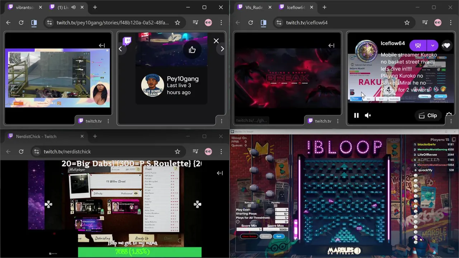Image resolution: width=459 pixels, height=258 pixels.
Task: Enable the Refunds checkbox in Marbles
Action: click(249, 206)
